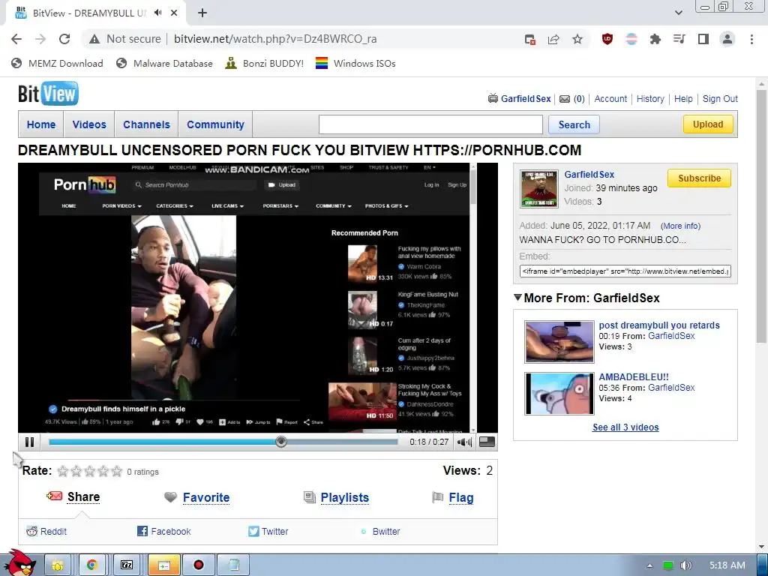Share this page using the share icon
Image resolution: width=768 pixels, height=576 pixels.
point(553,39)
